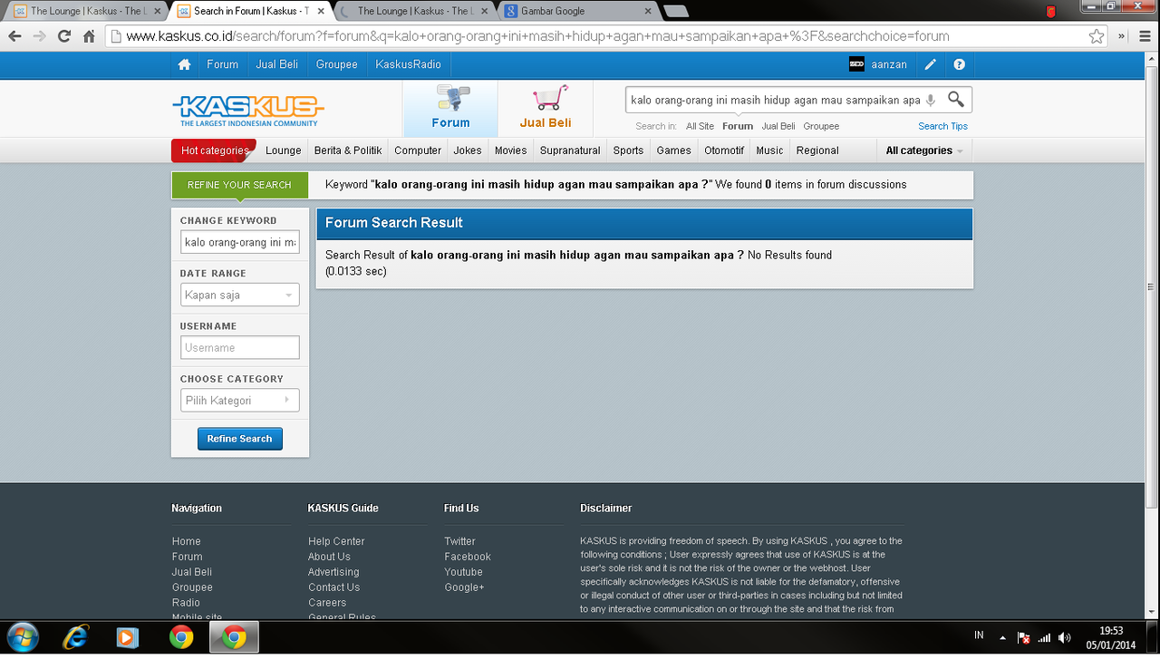Reload the page with refresh icon
The width and height of the screenshot is (1160, 659).
pyautogui.click(x=64, y=36)
